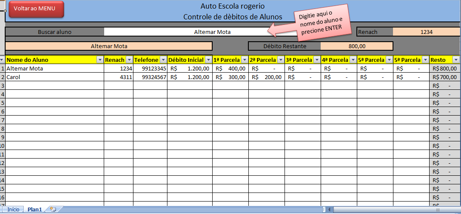Select Resto cell R$ 800,00
Screen dimensions: 461x214
[445, 69]
